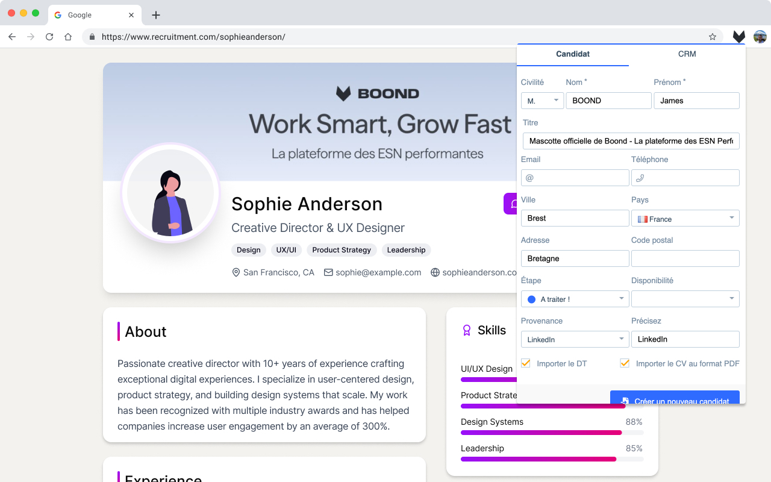
Task: Switch to the CRM tab
Action: [x=687, y=54]
